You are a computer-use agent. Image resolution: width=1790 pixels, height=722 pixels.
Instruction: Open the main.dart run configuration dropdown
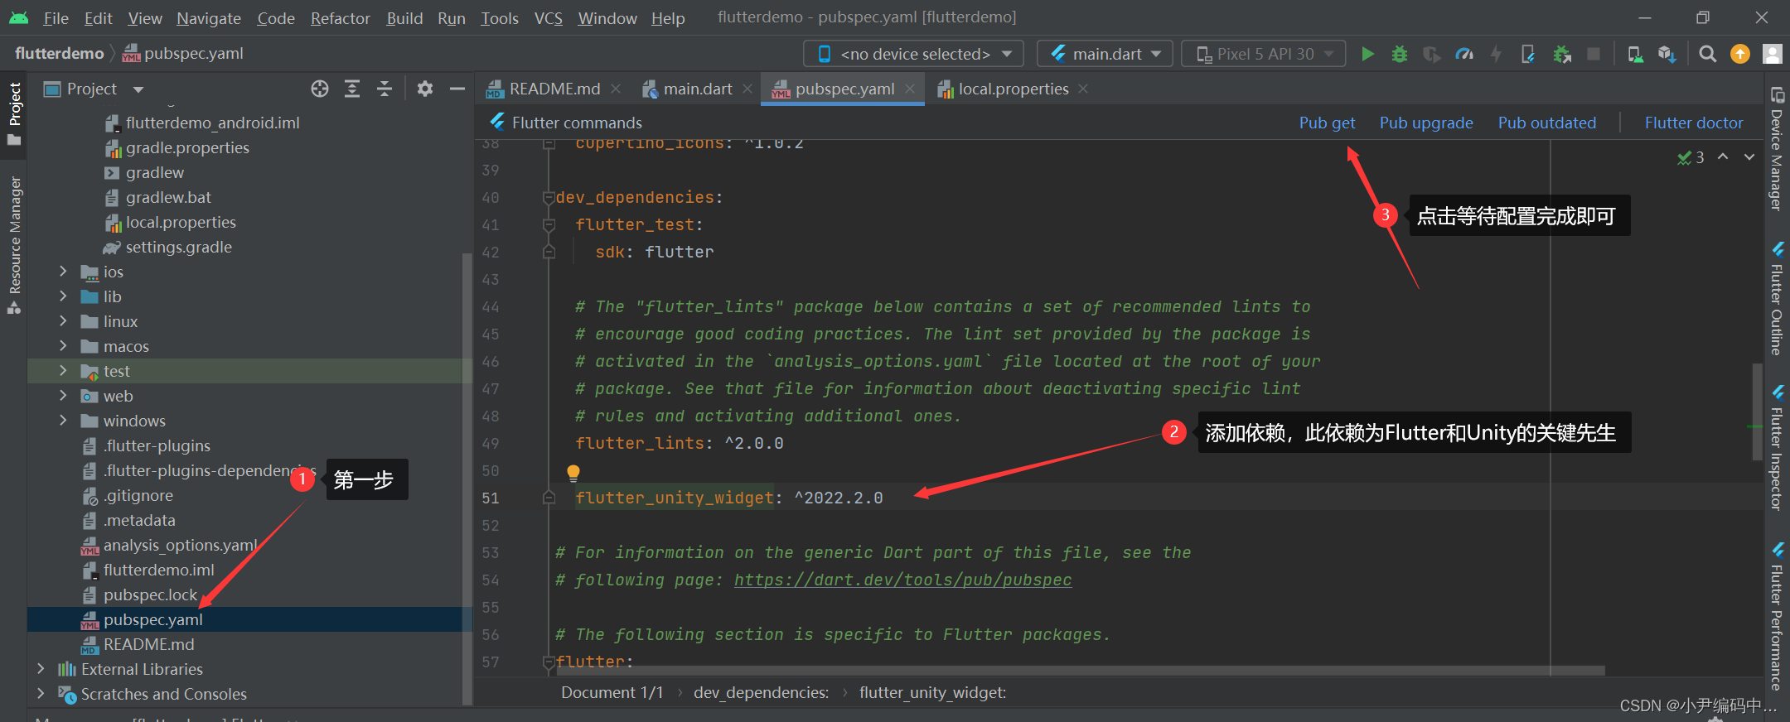[1105, 54]
